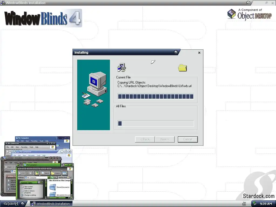The width and height of the screenshot is (276, 207).
Task: Click "A Component of" text
Action: tap(250, 10)
